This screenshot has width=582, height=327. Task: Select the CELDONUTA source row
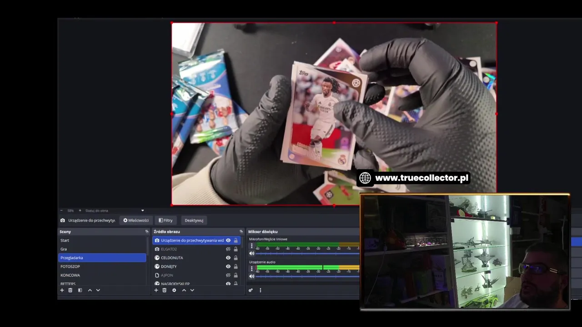(196, 258)
